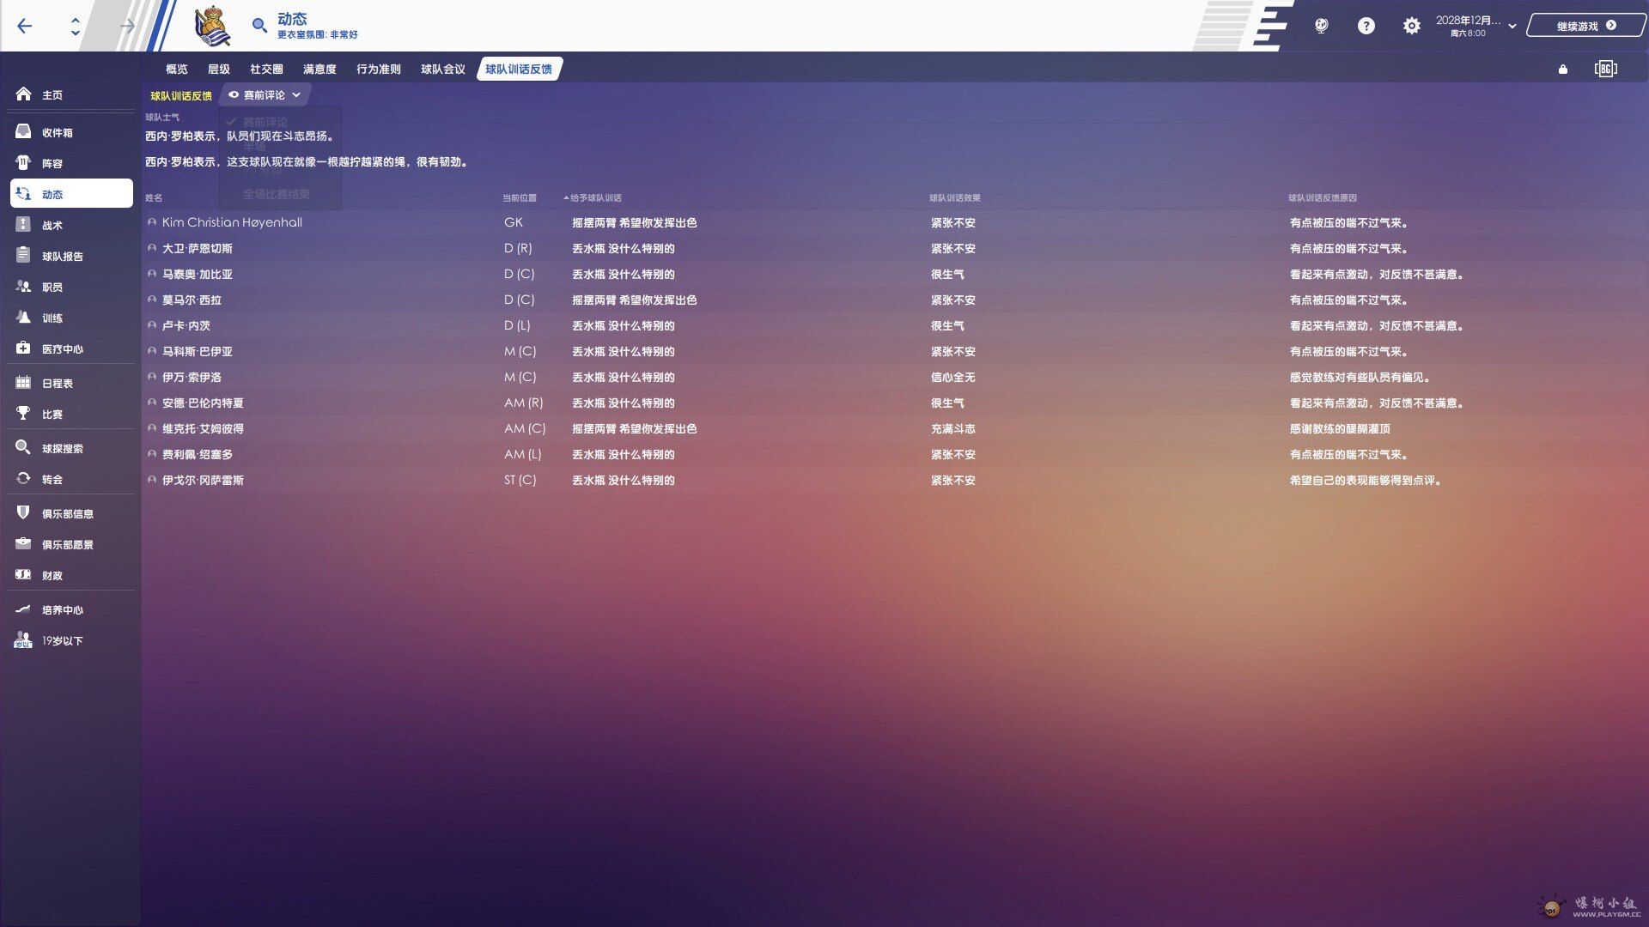Open the Real Sociedad club badge
The width and height of the screenshot is (1649, 927).
pos(211,26)
